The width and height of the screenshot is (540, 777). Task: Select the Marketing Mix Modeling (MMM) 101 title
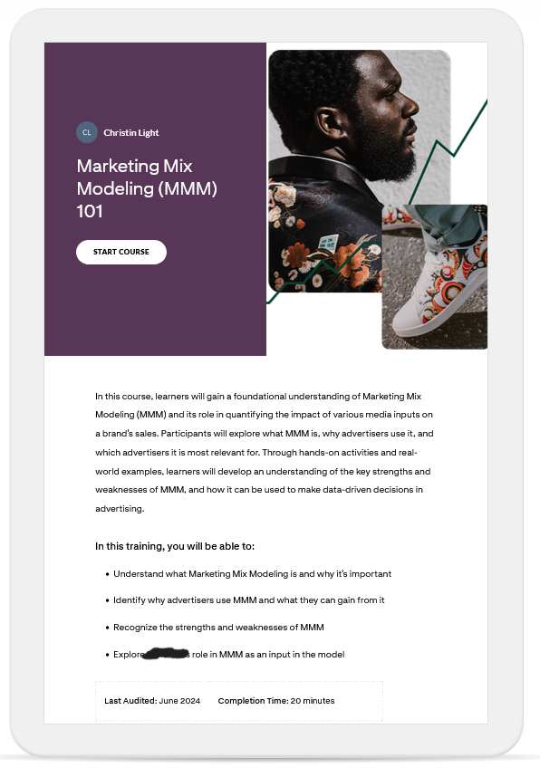click(x=147, y=188)
